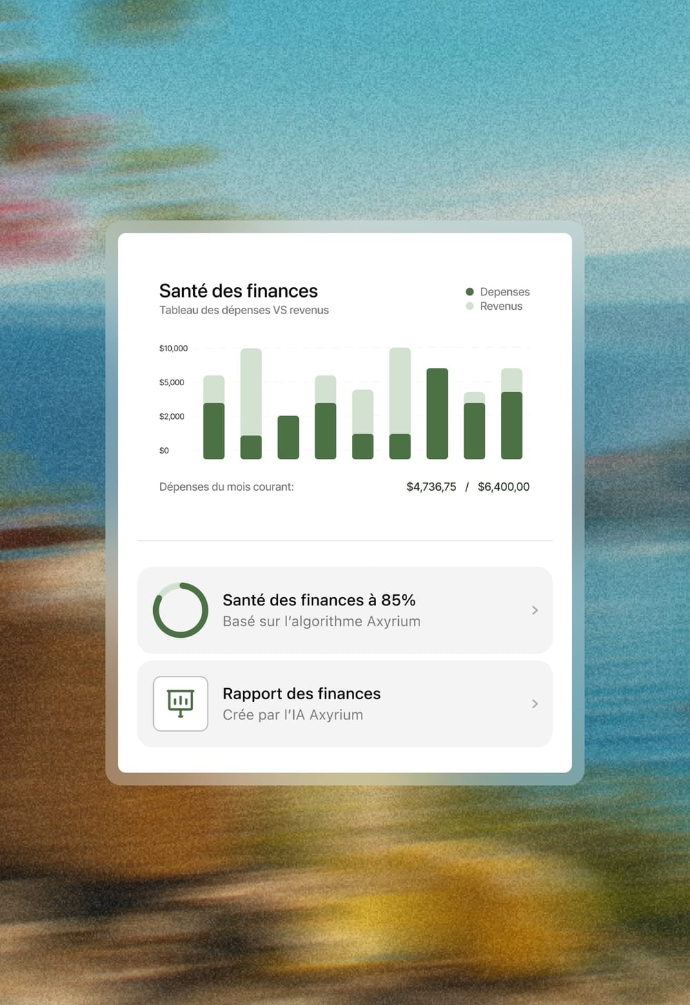Click the $10,000 axis label
This screenshot has width=690, height=1005.
click(x=173, y=348)
